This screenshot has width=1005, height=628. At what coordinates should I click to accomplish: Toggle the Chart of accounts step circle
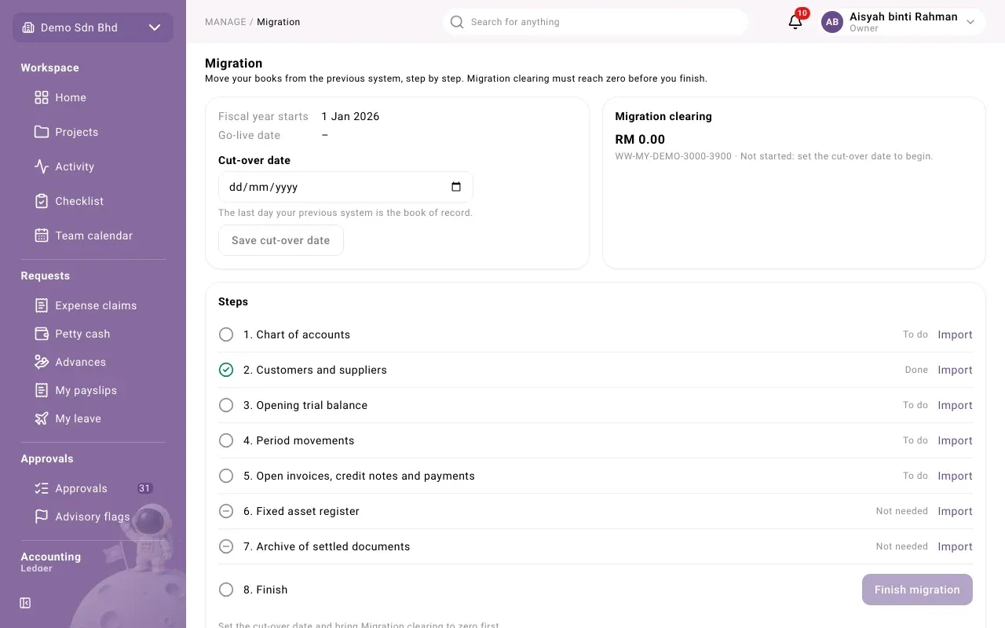226,334
